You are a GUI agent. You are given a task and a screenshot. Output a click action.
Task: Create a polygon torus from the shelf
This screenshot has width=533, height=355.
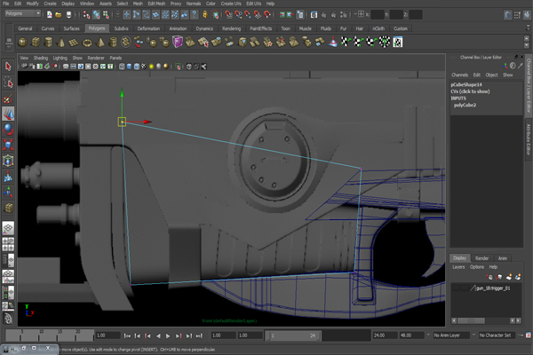87,42
